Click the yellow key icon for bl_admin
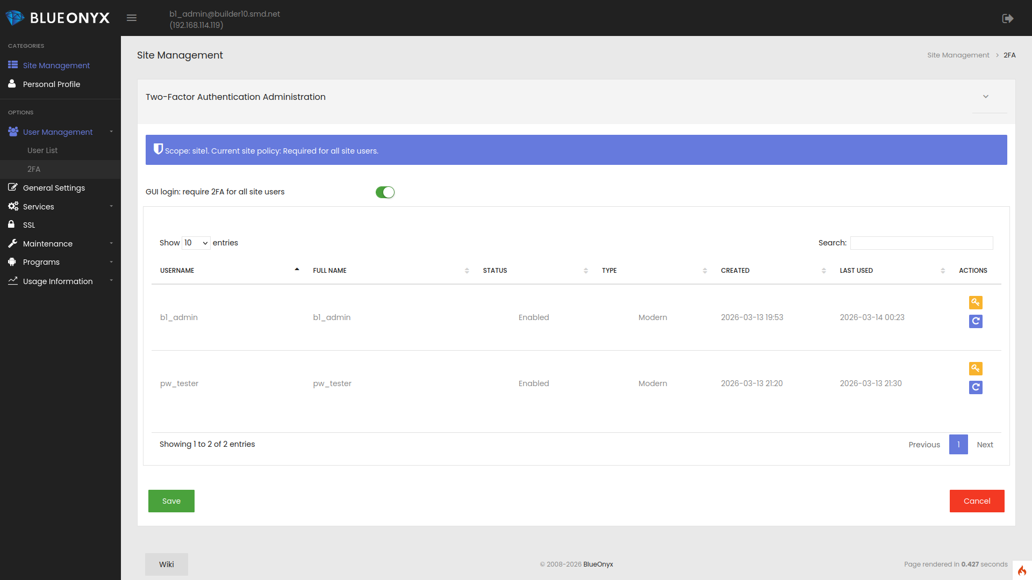The width and height of the screenshot is (1032, 580). (976, 302)
